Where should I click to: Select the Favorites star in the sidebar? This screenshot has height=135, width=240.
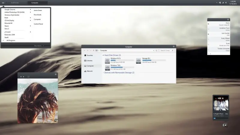[85, 55]
